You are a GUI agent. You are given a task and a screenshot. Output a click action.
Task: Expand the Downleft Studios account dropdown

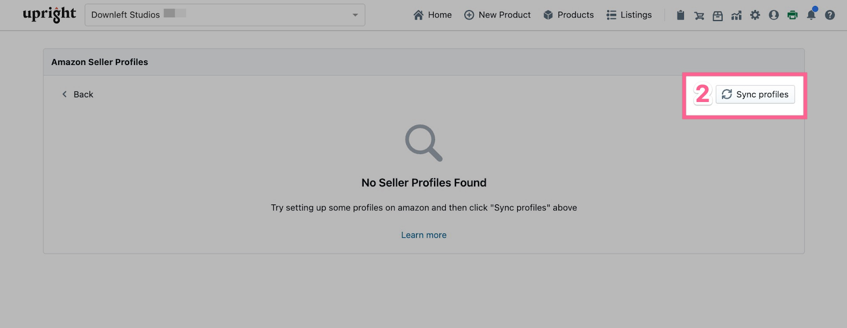click(x=224, y=15)
